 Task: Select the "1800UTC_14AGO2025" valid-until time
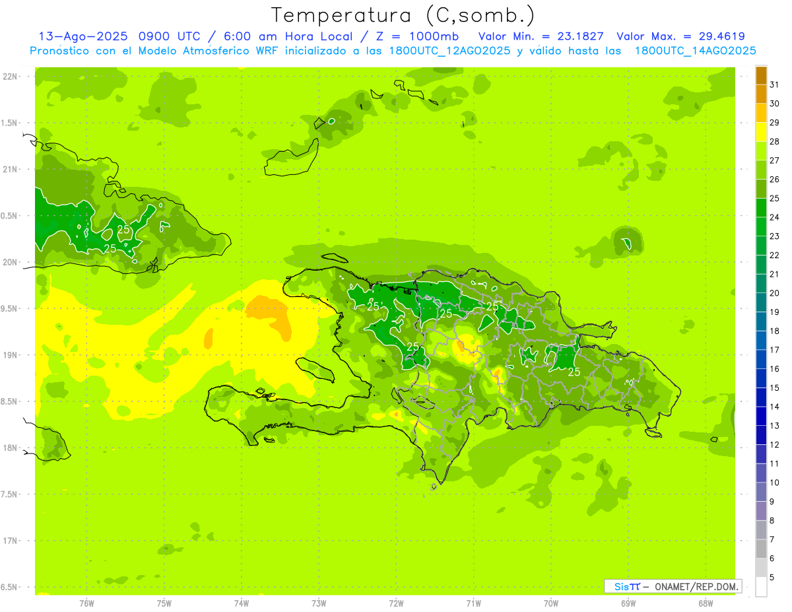[x=695, y=51]
